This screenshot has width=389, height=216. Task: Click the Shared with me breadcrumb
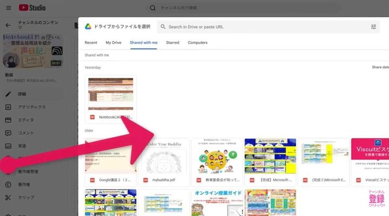coord(97,55)
